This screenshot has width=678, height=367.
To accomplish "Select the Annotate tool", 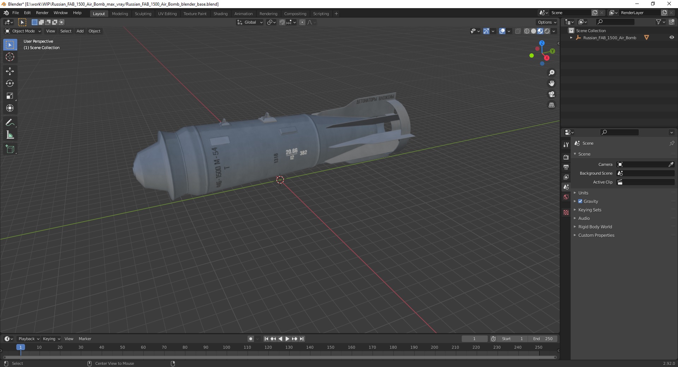I will [10, 123].
